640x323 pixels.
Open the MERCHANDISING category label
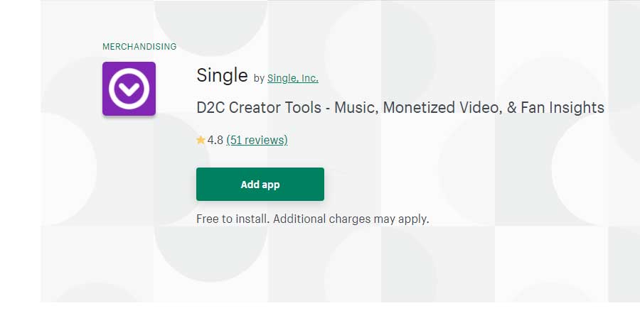[139, 46]
